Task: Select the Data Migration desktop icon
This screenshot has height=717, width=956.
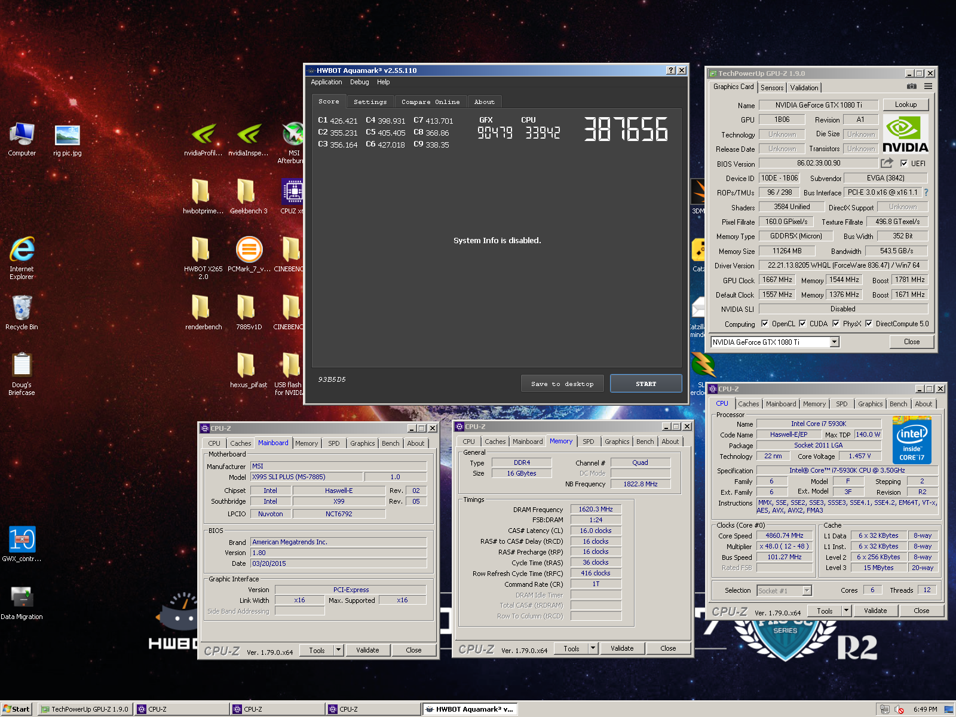Action: pyautogui.click(x=22, y=602)
